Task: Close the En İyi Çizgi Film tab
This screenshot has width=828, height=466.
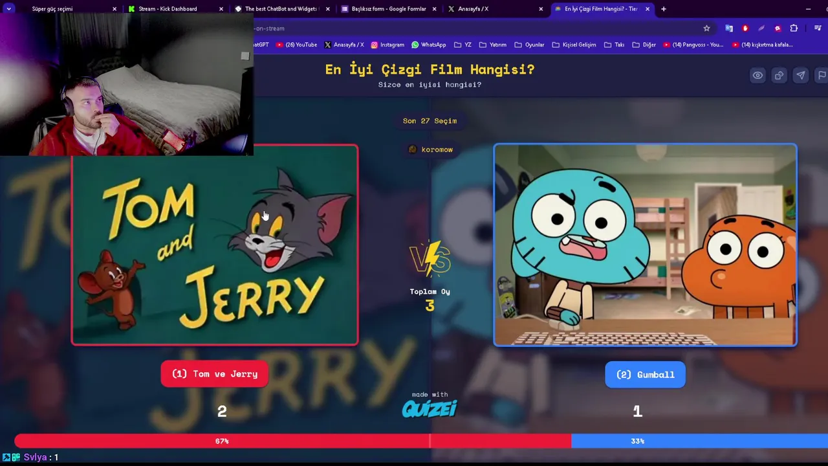Action: coord(648,9)
